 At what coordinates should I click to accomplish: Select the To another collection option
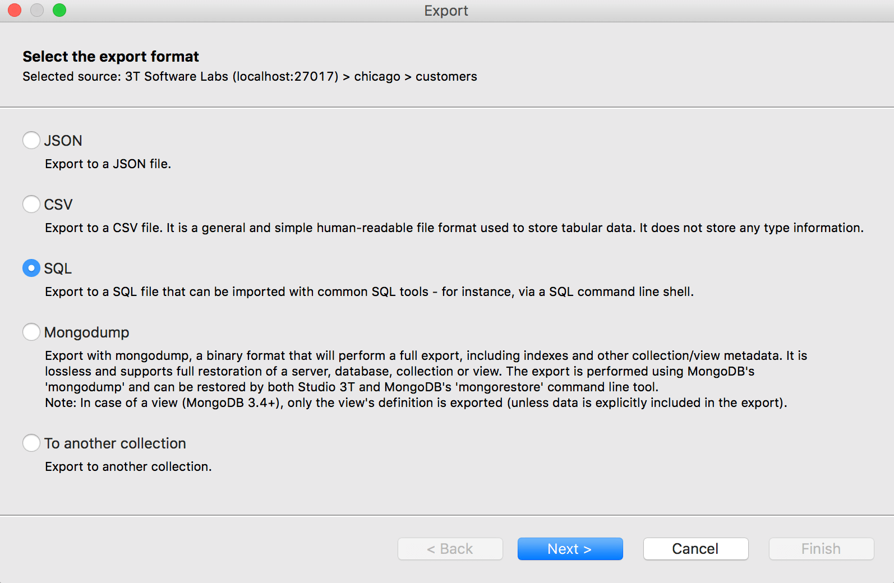(31, 443)
